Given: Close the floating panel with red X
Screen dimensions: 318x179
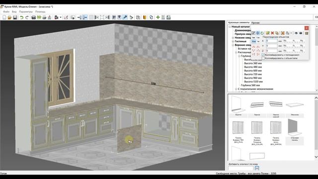Looking at the screenshot, I should coord(307,28).
